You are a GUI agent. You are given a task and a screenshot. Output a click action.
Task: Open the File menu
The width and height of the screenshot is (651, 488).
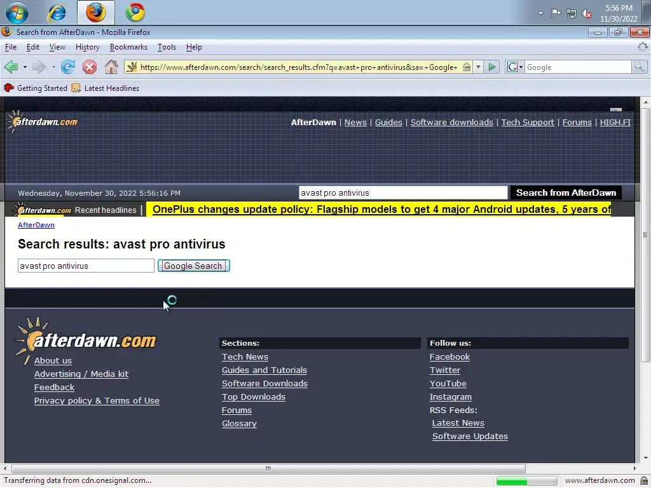(10, 47)
